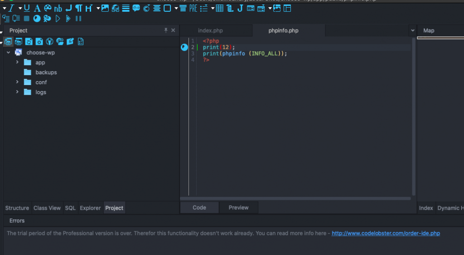Open the Explorer tab
464x255 pixels.
(90, 208)
